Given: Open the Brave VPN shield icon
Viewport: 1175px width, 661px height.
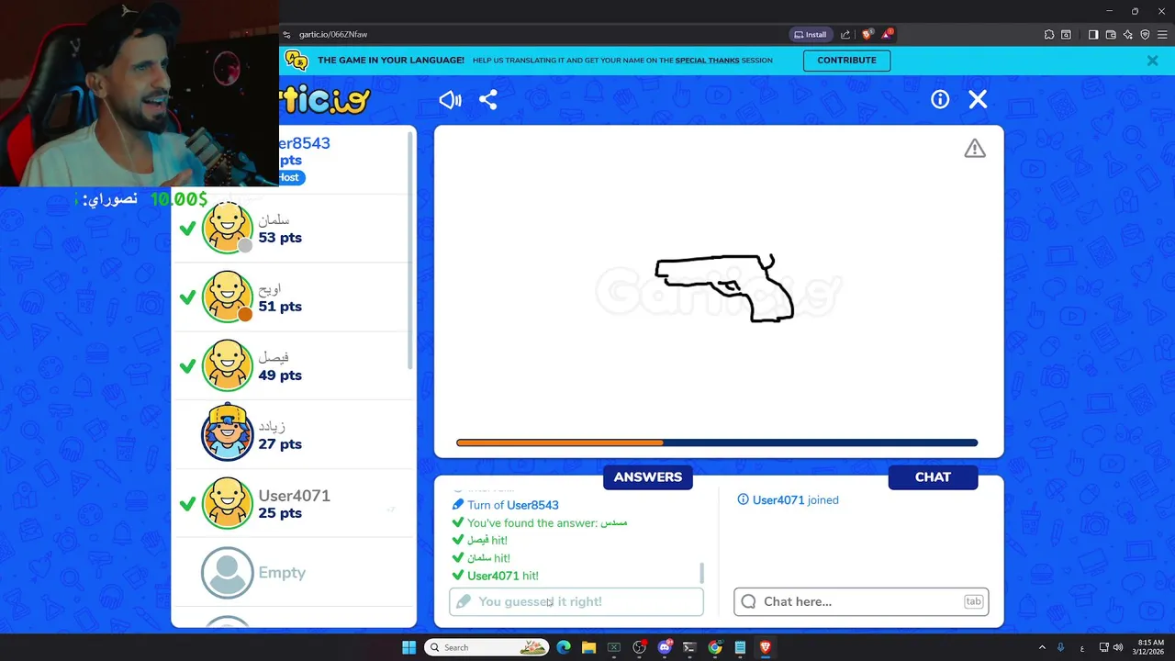Looking at the screenshot, I should coord(1145,35).
